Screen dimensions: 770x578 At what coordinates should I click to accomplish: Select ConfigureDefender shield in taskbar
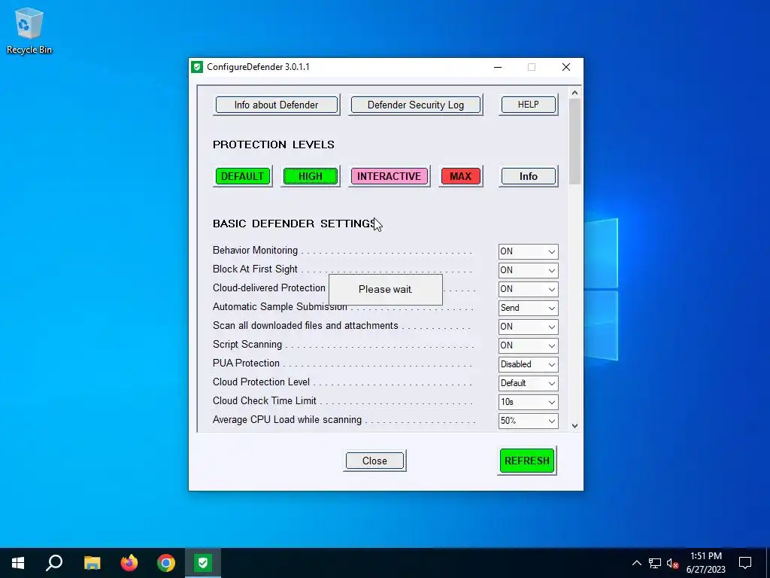(203, 563)
